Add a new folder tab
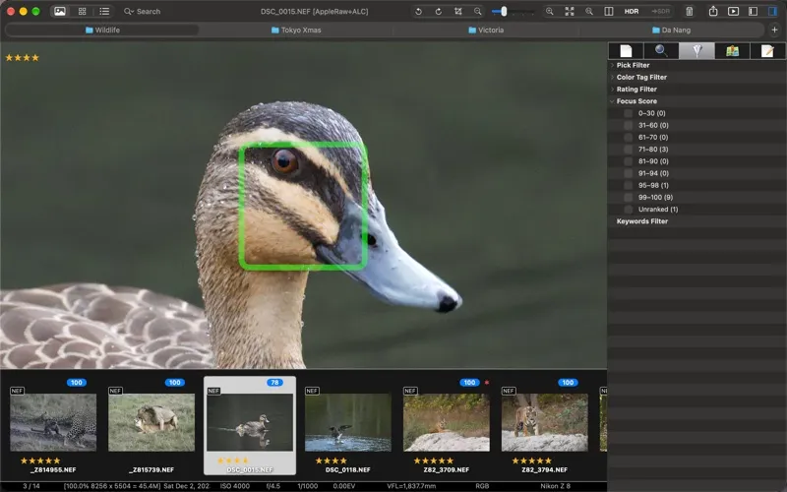The width and height of the screenshot is (787, 492). click(x=774, y=31)
